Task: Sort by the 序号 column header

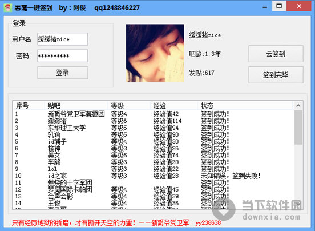Action: [28, 105]
